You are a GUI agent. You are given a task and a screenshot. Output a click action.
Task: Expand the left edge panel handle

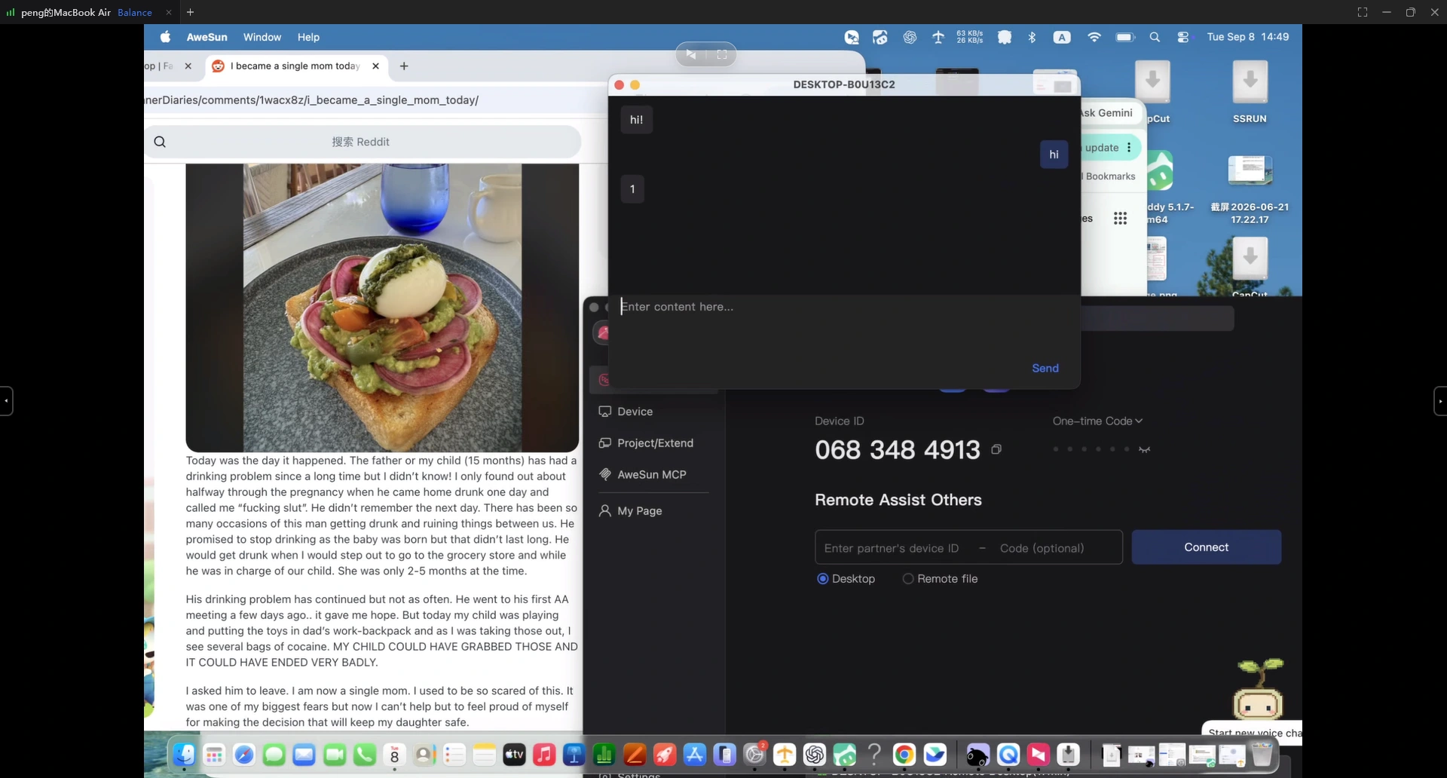6,401
